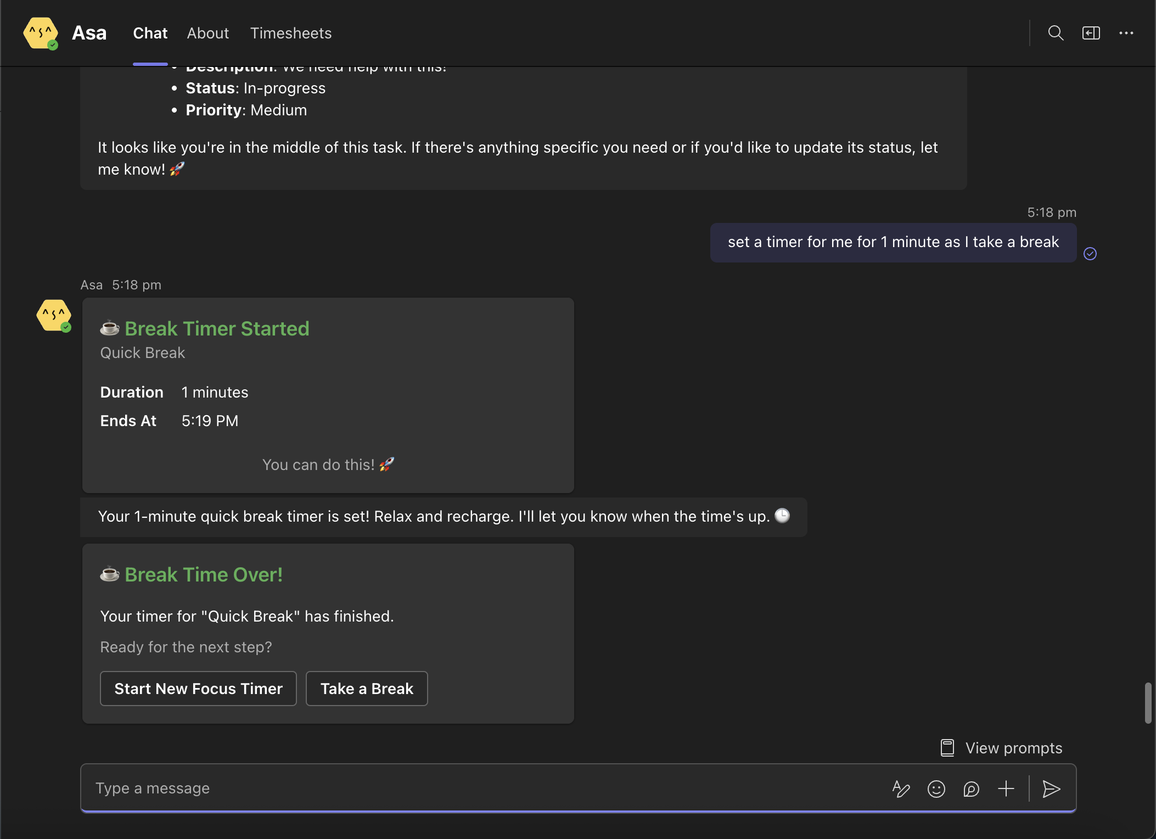Click the View prompts link
Image resolution: width=1156 pixels, height=839 pixels.
coord(1013,748)
